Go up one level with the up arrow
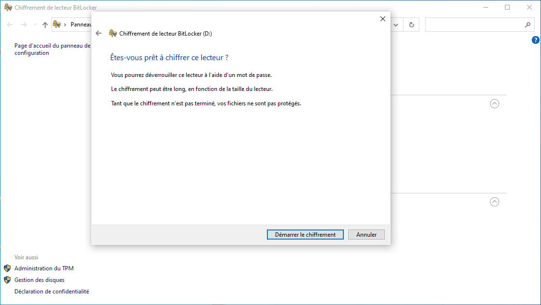 point(45,25)
